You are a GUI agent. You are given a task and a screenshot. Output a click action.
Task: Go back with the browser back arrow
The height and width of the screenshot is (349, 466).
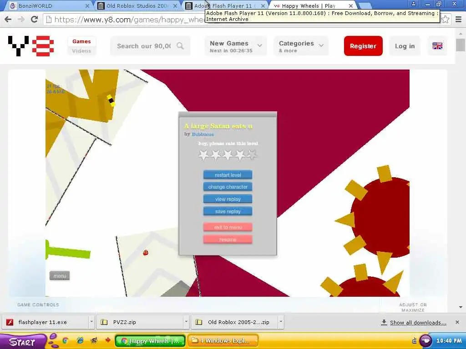coord(8,19)
